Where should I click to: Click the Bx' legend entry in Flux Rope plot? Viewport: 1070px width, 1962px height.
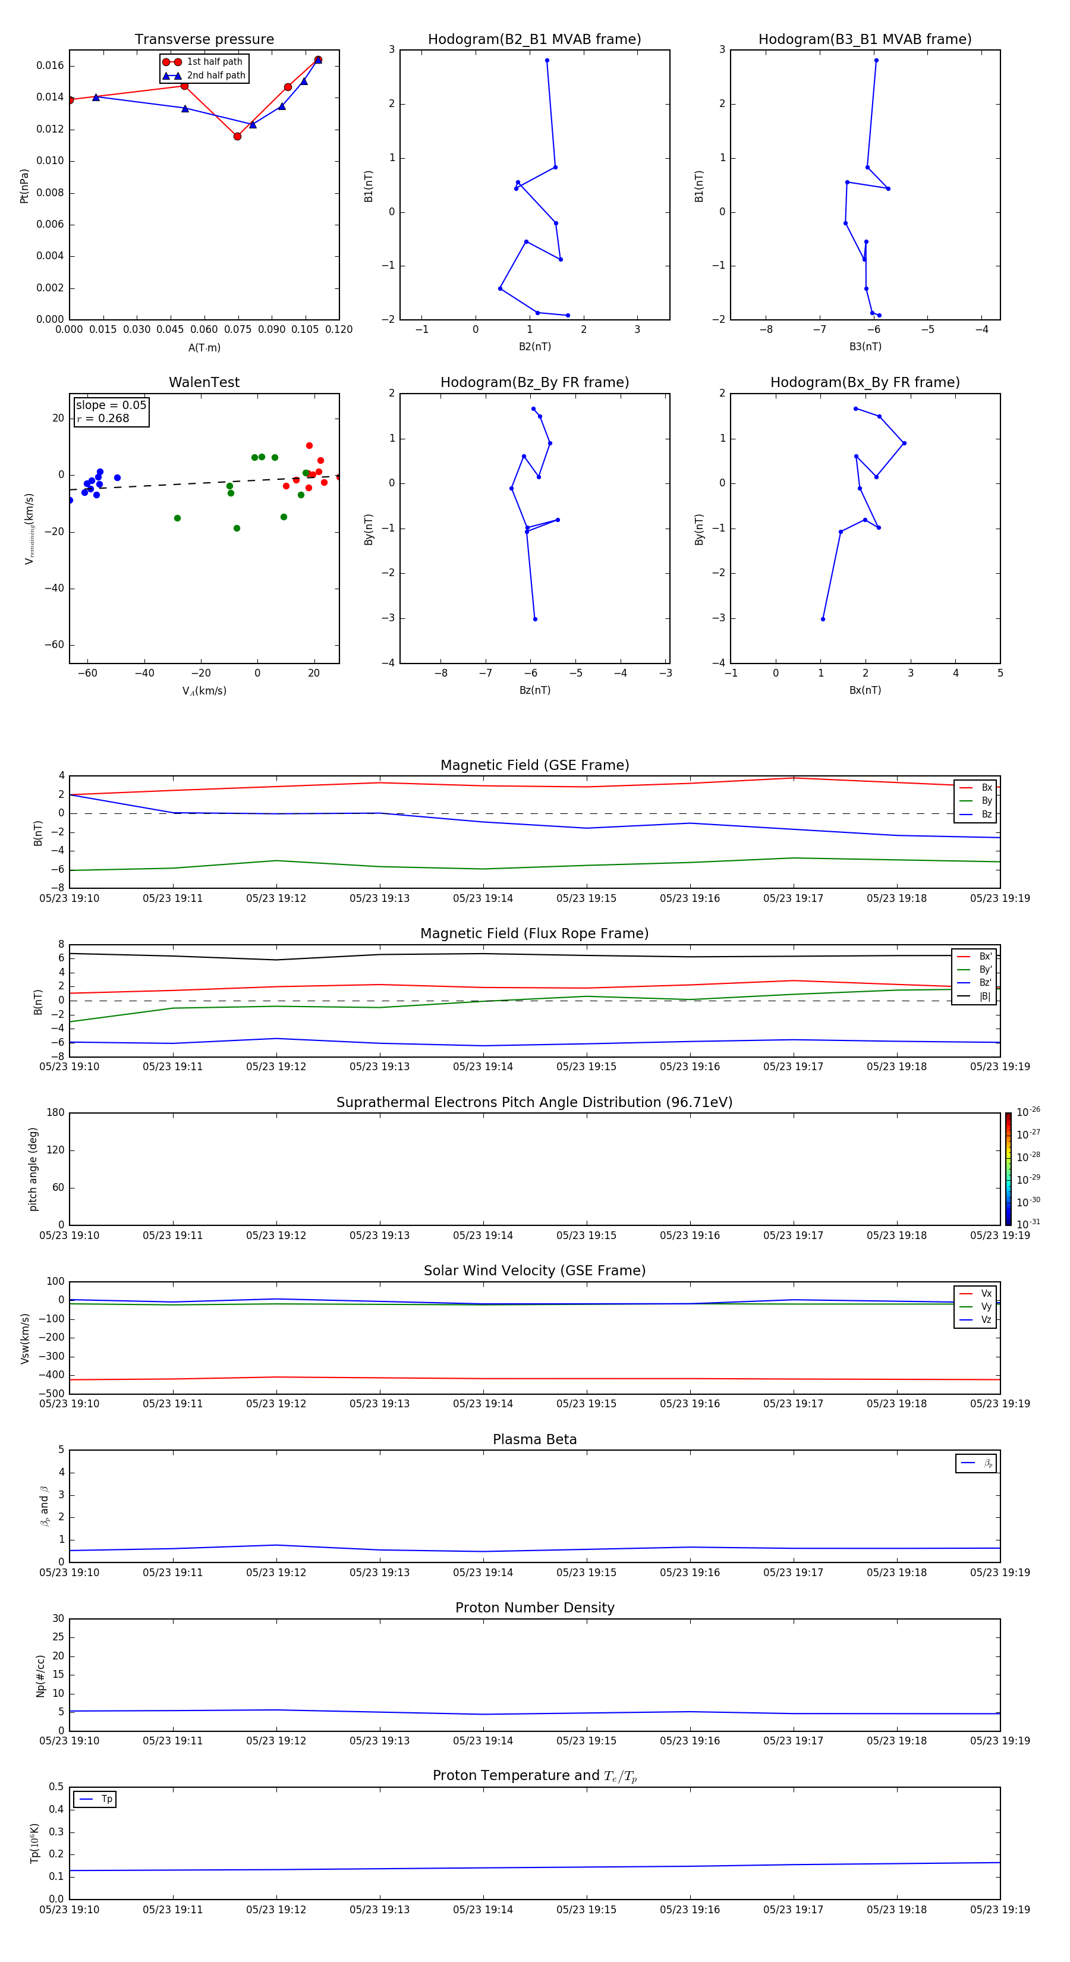click(x=974, y=957)
